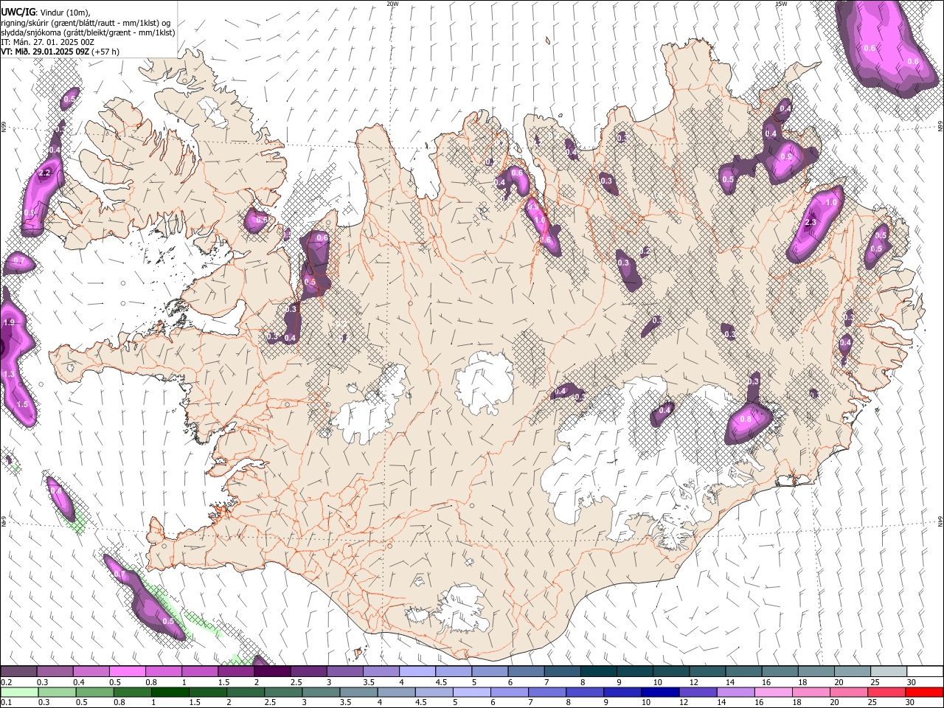Click the '20W' longitude label

coord(392,4)
